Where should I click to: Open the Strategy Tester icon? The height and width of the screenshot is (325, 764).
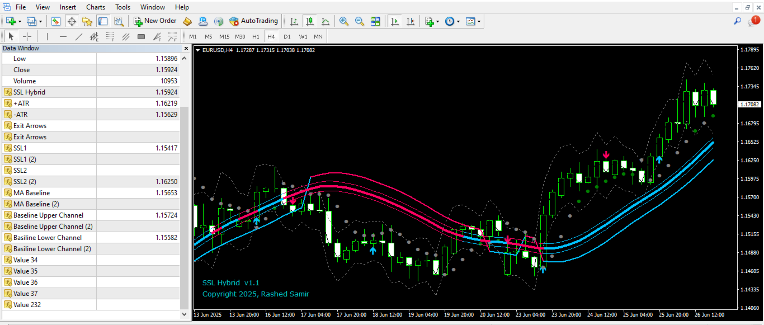point(119,21)
